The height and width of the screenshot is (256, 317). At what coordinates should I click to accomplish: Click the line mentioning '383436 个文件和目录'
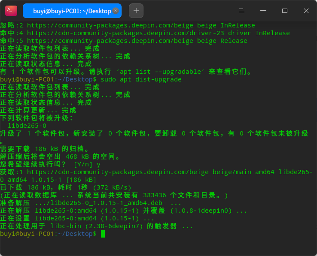tap(114, 195)
